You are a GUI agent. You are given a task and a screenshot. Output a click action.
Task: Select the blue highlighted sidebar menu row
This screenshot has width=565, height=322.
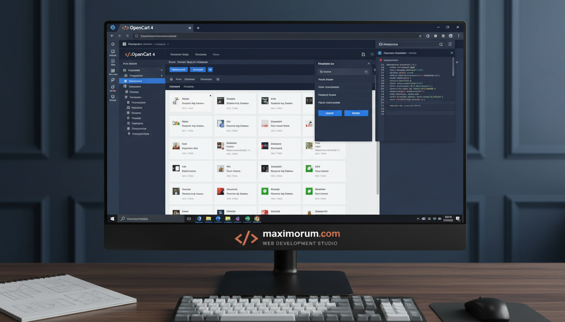(x=142, y=81)
